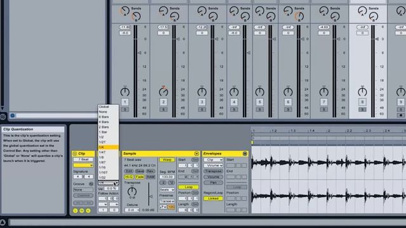Click Send B knob on track 6
The width and height of the screenshot is (406, 228).
pyautogui.click(x=299, y=16)
